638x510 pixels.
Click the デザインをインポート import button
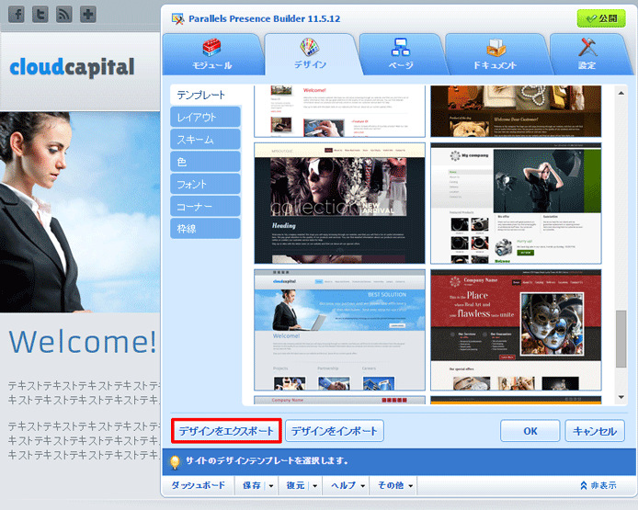pyautogui.click(x=334, y=431)
